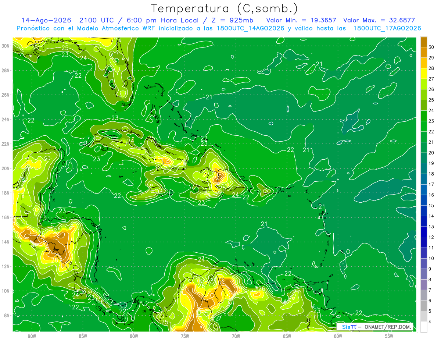Click the '16N' latitude axis label
This screenshot has height=341, width=441.
click(x=6, y=217)
